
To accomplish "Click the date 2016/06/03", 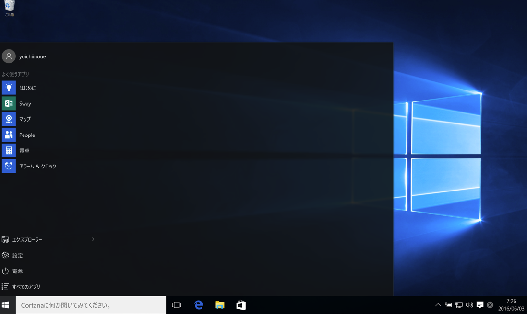I will click(x=511, y=309).
